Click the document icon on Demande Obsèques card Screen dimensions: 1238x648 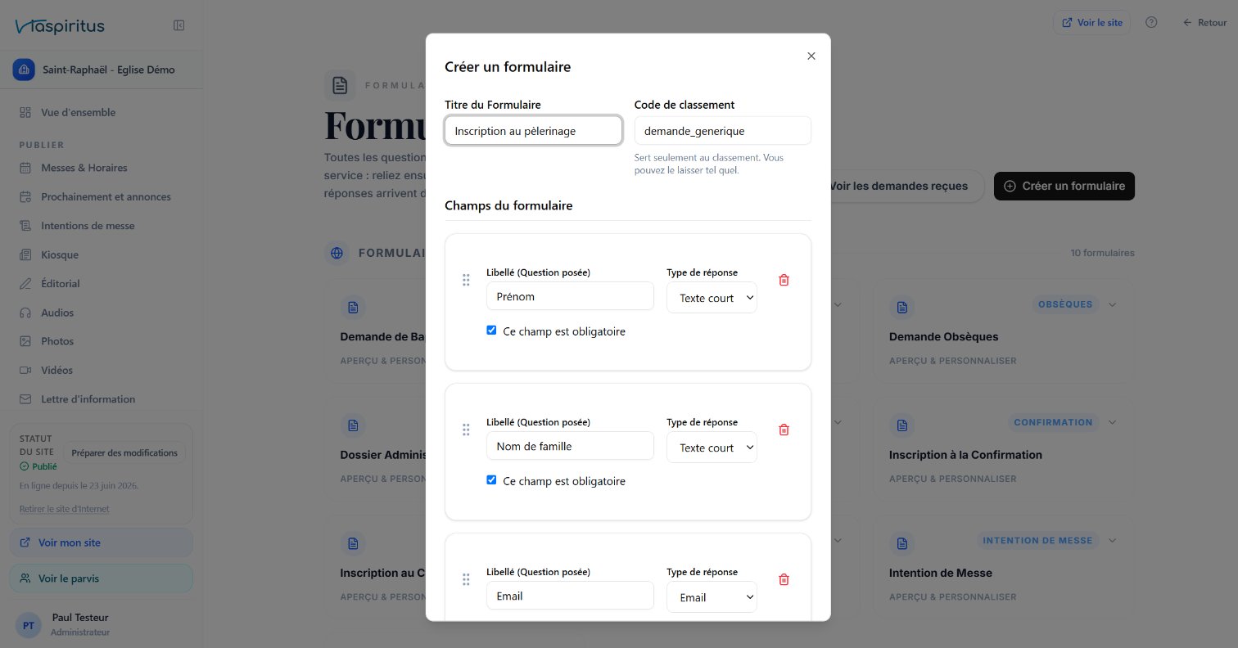tap(901, 307)
